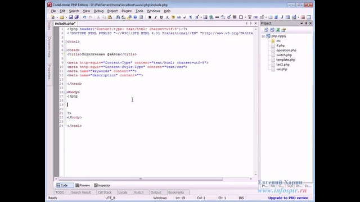
Task: Select operation.php in the Project tree
Action: (286, 50)
